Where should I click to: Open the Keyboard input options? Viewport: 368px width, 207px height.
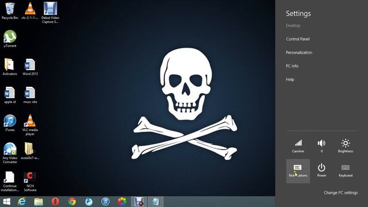346,171
